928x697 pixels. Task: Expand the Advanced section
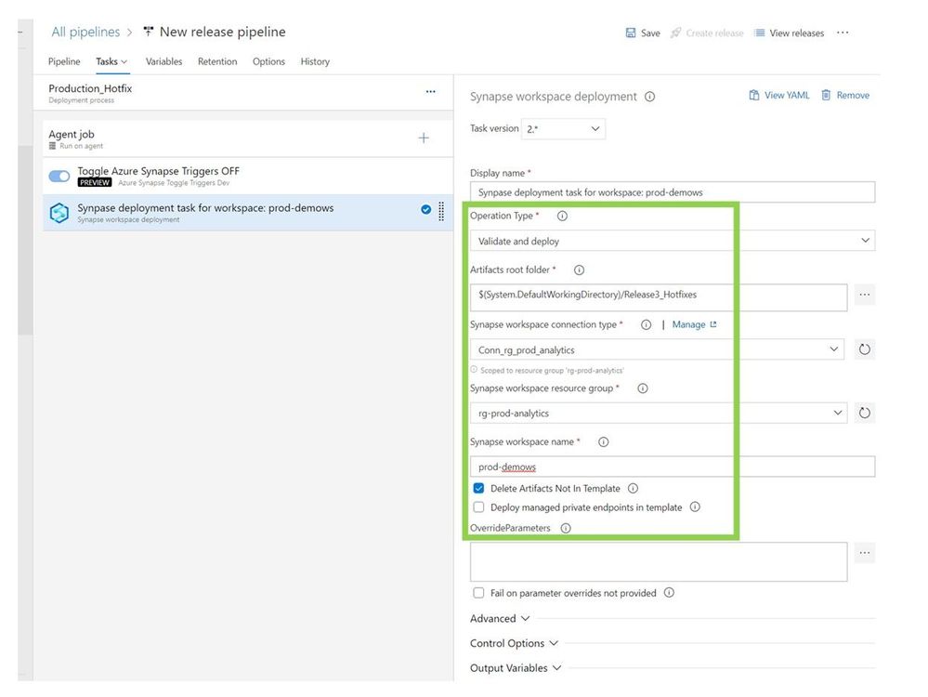point(500,618)
